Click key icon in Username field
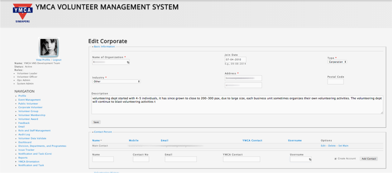Image resolution: width=392 pixels, height=173 pixels. click(x=310, y=159)
